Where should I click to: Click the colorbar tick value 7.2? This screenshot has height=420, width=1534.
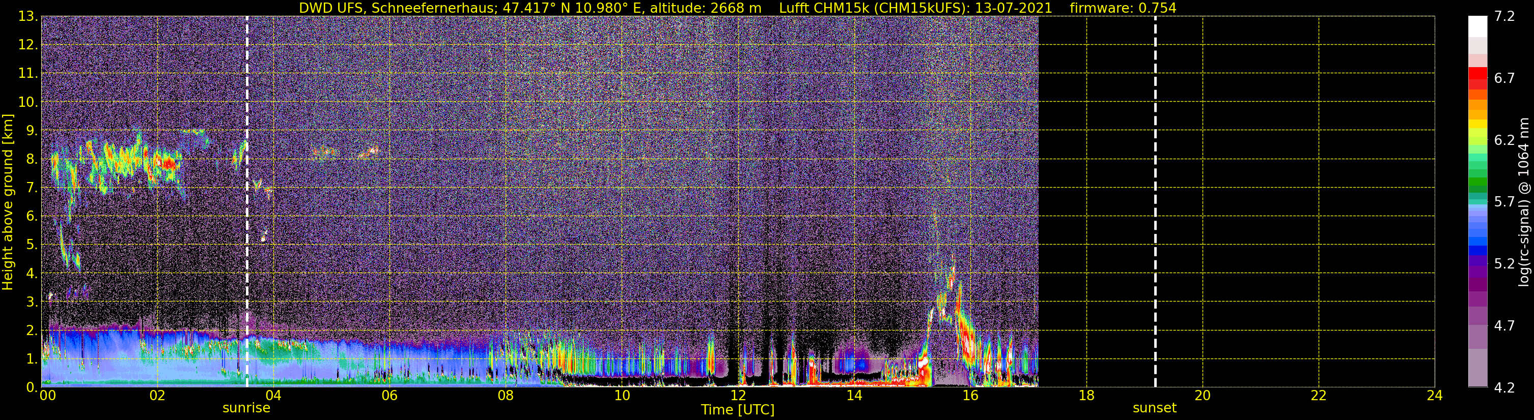tap(1504, 16)
